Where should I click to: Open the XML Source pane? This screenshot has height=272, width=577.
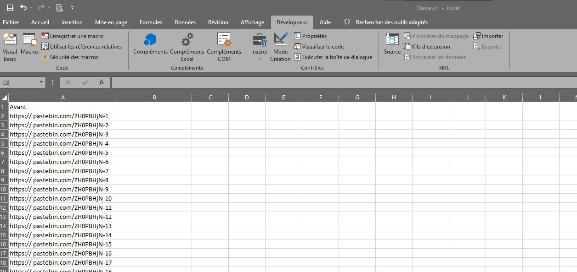(392, 44)
